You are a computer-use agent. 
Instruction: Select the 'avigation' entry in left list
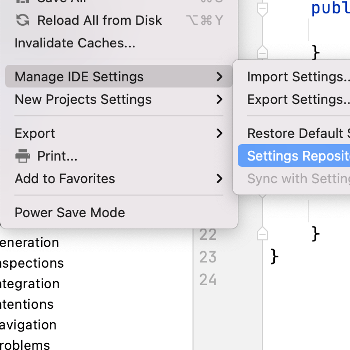coord(28,325)
